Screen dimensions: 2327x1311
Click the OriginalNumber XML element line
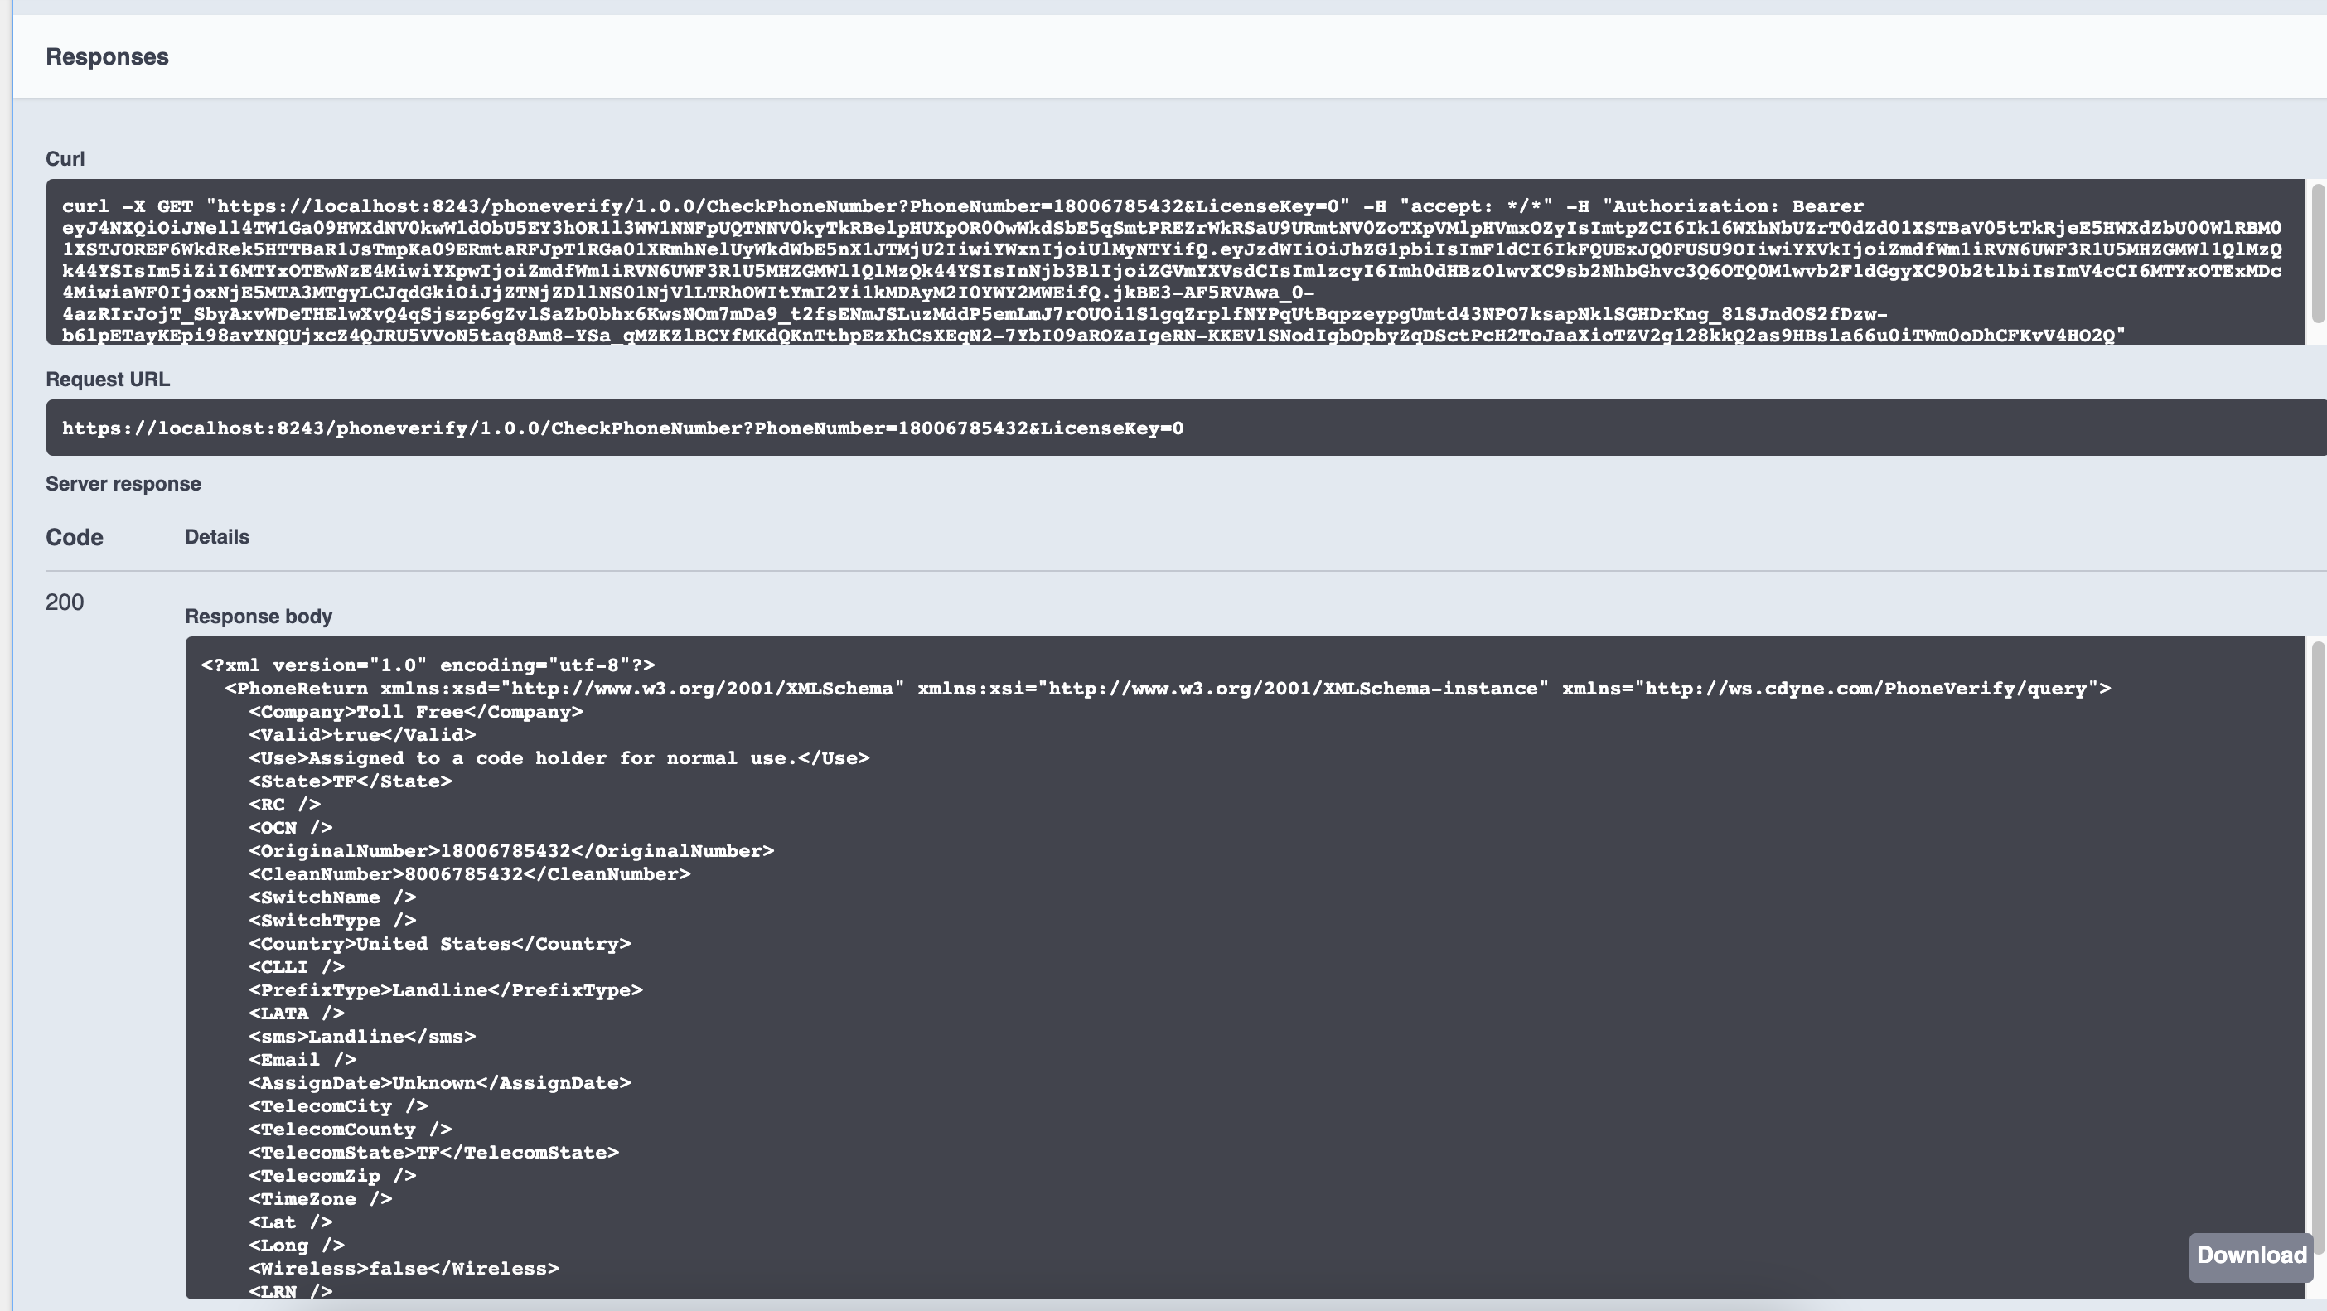pyautogui.click(x=511, y=851)
